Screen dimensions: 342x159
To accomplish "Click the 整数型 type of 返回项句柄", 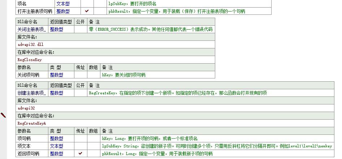I will pyautogui.click(x=56, y=154).
